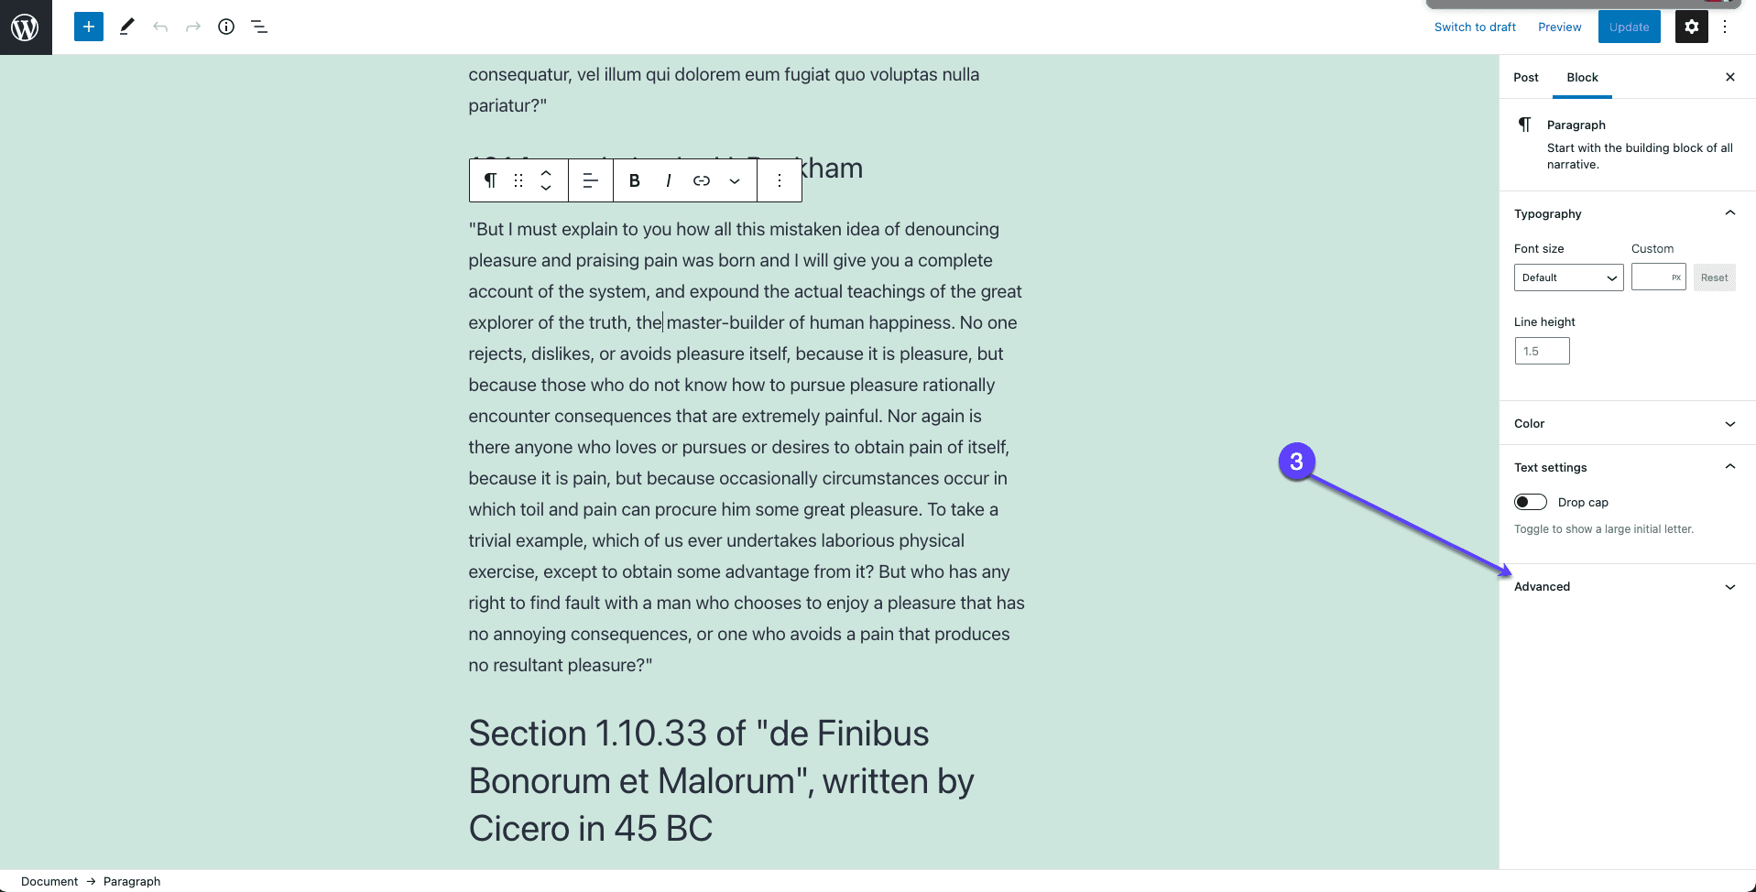Viewport: 1756px width, 892px height.
Task: Open the Font size Default dropdown
Action: pos(1569,277)
